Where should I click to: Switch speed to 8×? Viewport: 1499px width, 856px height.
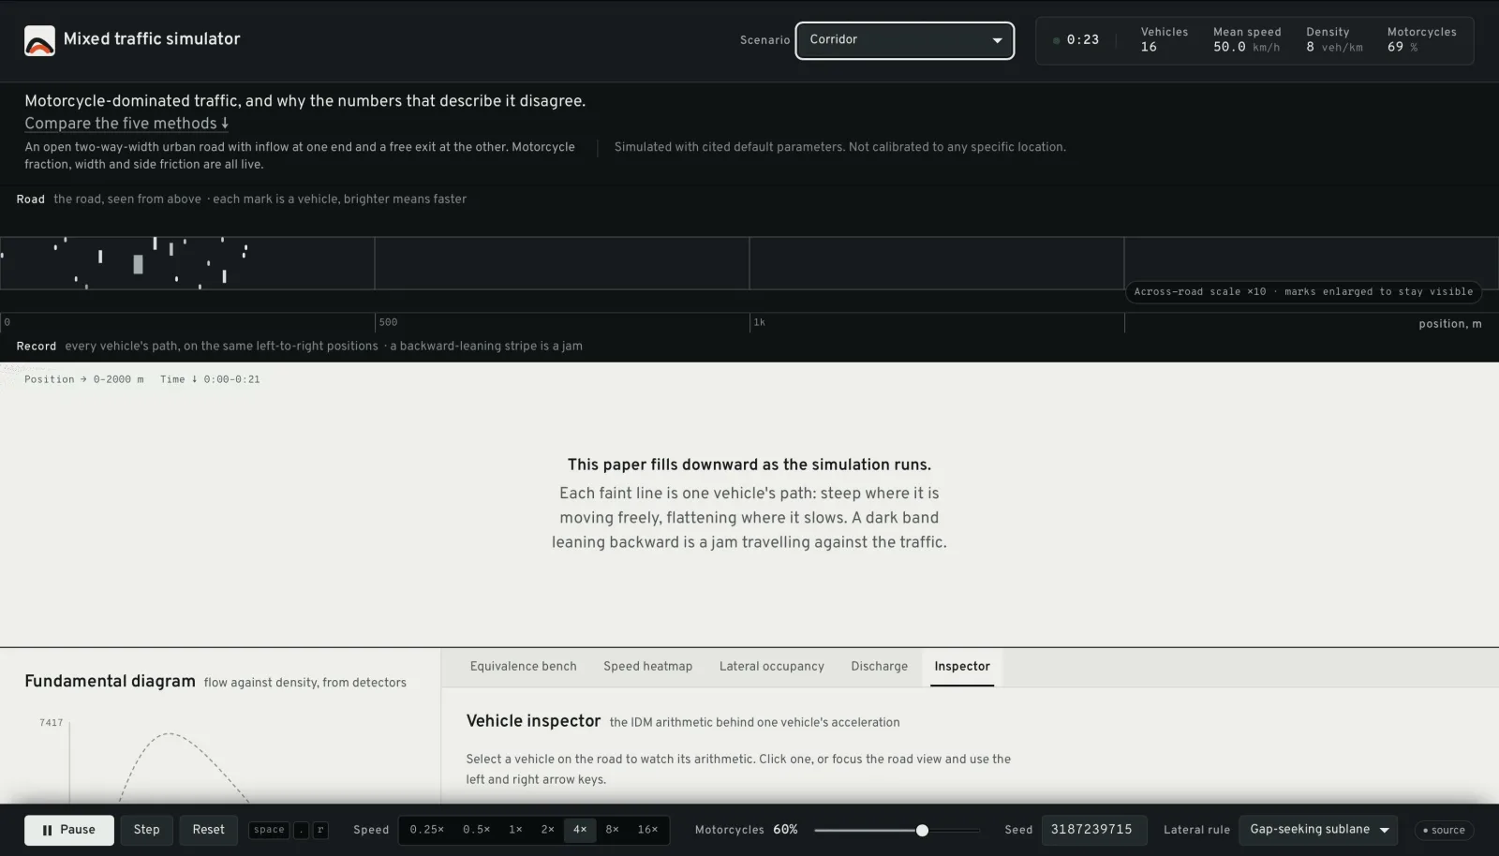[612, 830]
